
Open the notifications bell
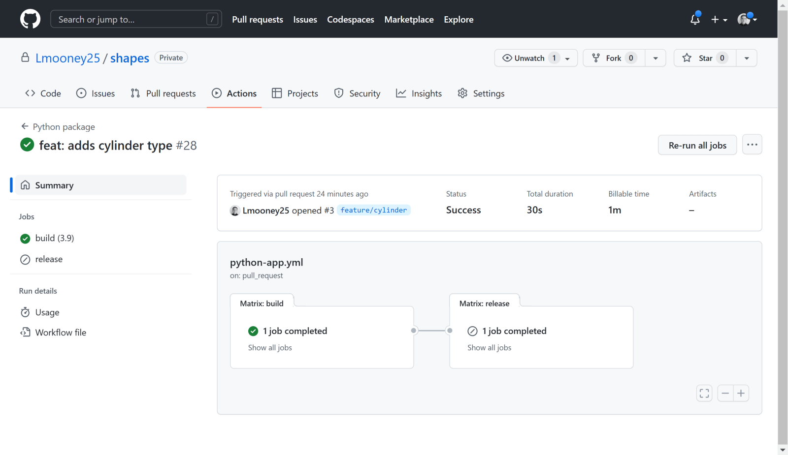[695, 19]
